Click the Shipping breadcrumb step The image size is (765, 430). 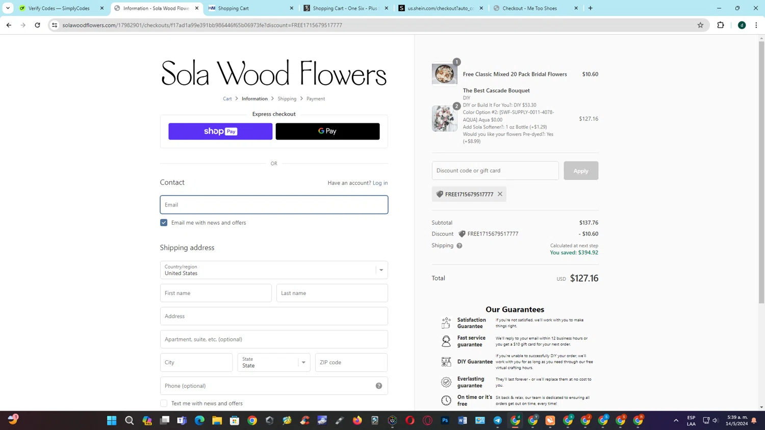coord(287,99)
